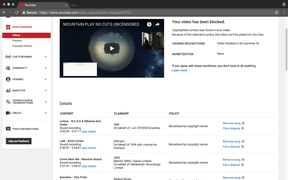Switch to the YouTube browser tab
The height and width of the screenshot is (180, 288).
coord(43,5)
